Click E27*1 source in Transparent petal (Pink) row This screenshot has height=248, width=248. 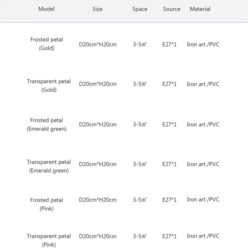(x=170, y=236)
